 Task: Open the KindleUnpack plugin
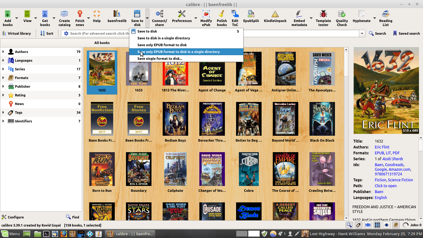[275, 14]
